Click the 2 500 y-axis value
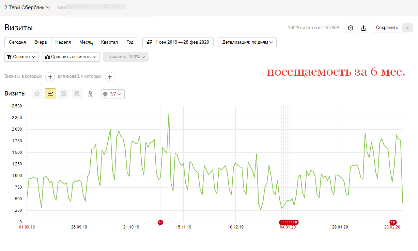418x251 pixels. 17,106
